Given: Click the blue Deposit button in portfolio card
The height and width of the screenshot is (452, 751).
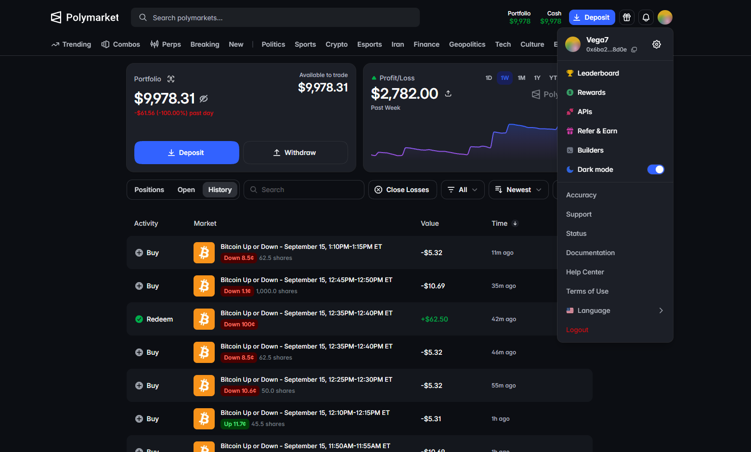Looking at the screenshot, I should pos(187,153).
